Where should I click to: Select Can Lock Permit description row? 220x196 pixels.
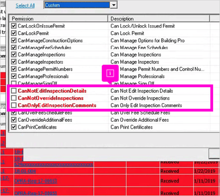click(127, 33)
